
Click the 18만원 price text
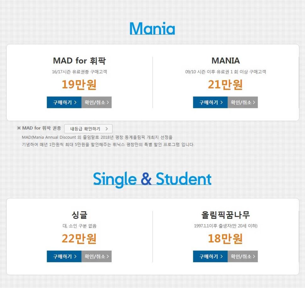point(225,238)
